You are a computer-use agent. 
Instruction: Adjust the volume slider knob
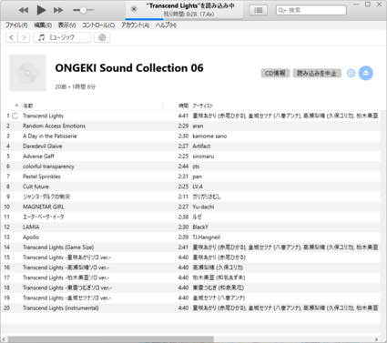coord(83,10)
